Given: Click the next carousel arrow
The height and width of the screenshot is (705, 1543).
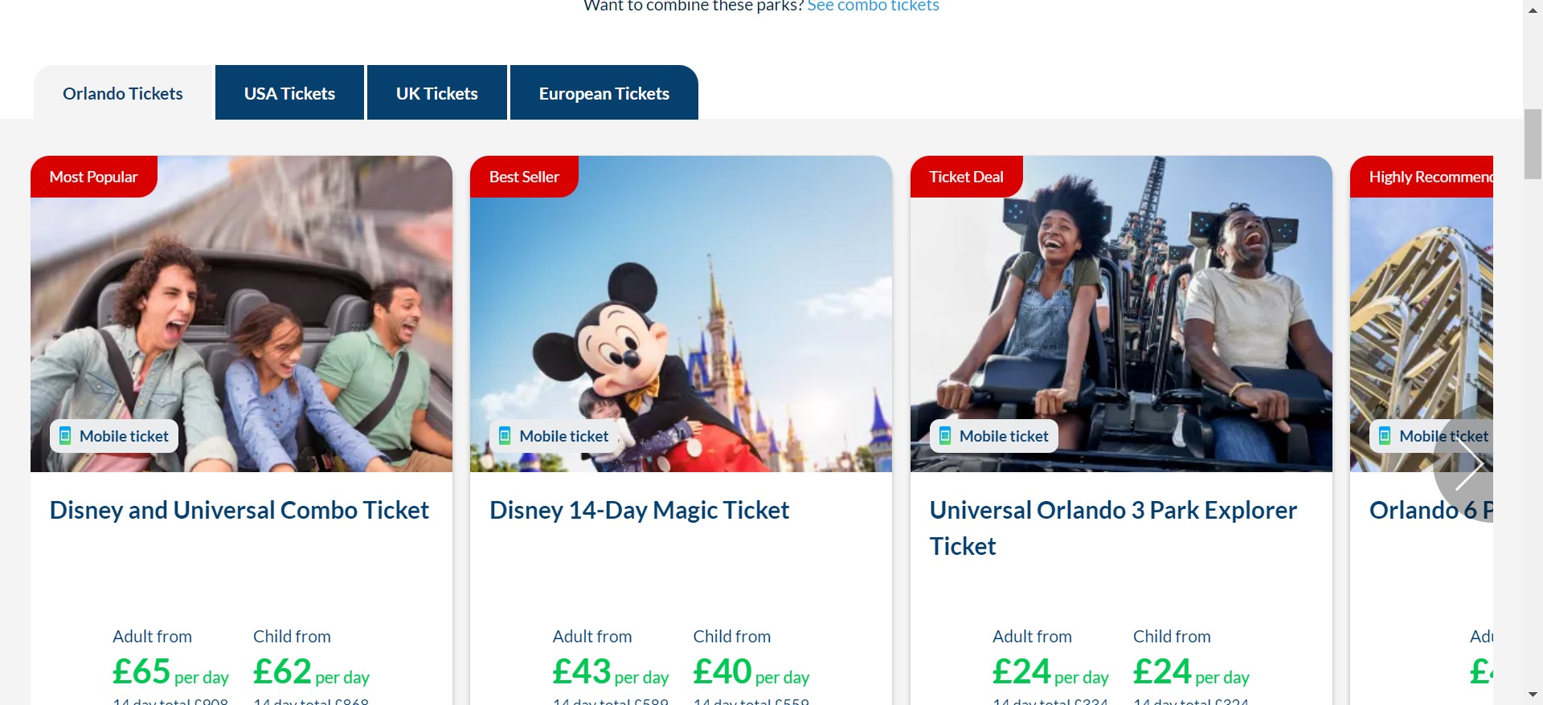Looking at the screenshot, I should 1467,464.
